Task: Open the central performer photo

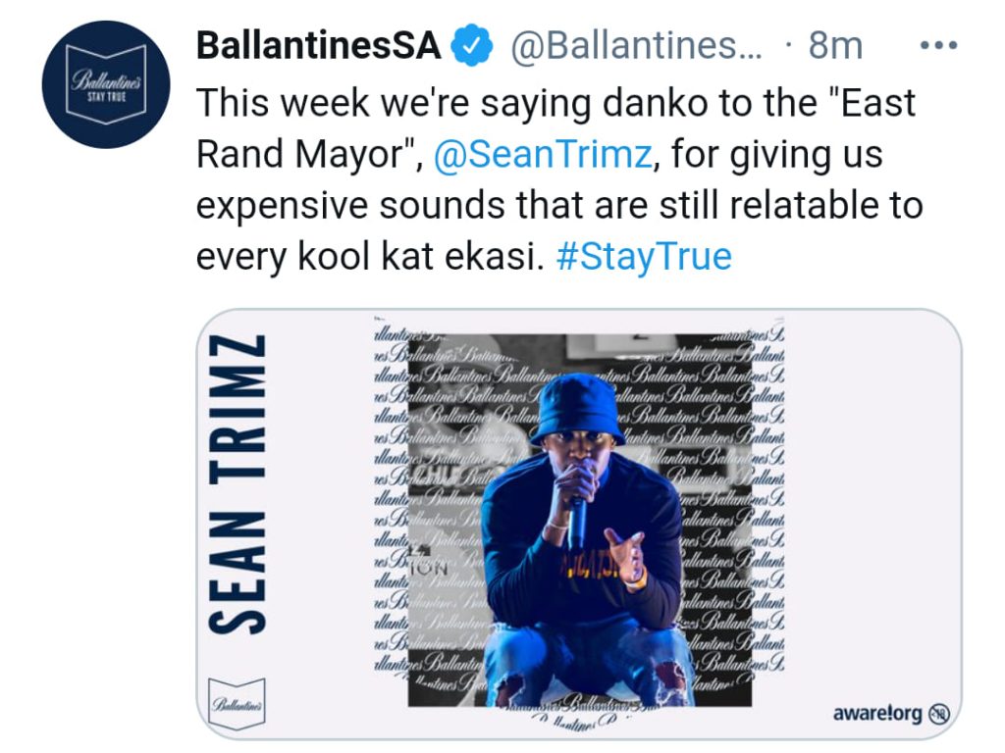Action: (579, 520)
